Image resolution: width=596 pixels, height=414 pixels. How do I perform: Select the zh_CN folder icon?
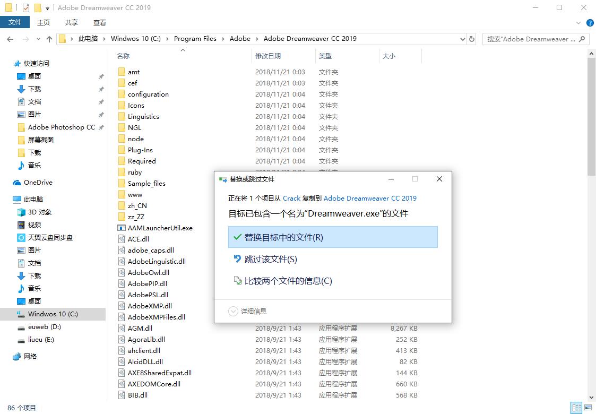(122, 205)
